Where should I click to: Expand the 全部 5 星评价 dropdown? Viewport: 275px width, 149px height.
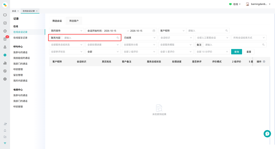click(176, 52)
